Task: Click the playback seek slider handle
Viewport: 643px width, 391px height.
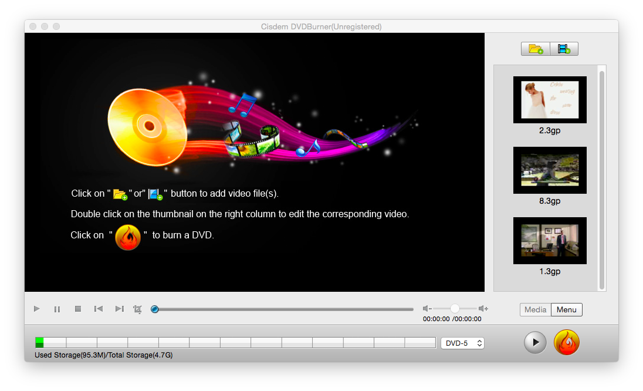Action: 155,309
